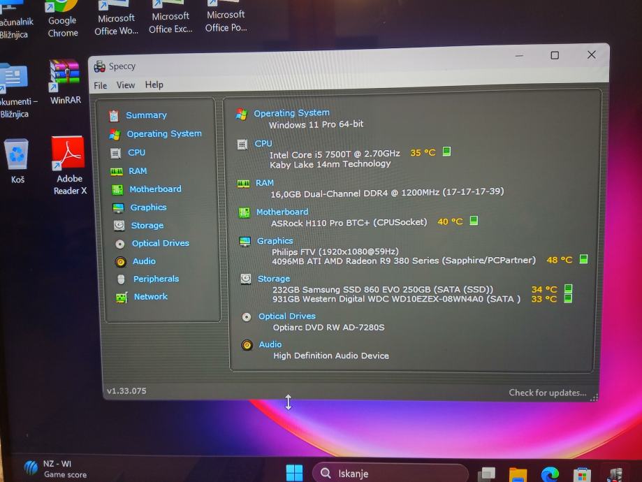Click the Optiarc DVD RW AD-7280S text

pos(328,327)
